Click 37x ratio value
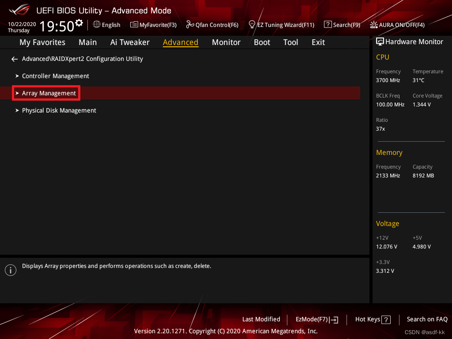This screenshot has width=452, height=339. 380,129
